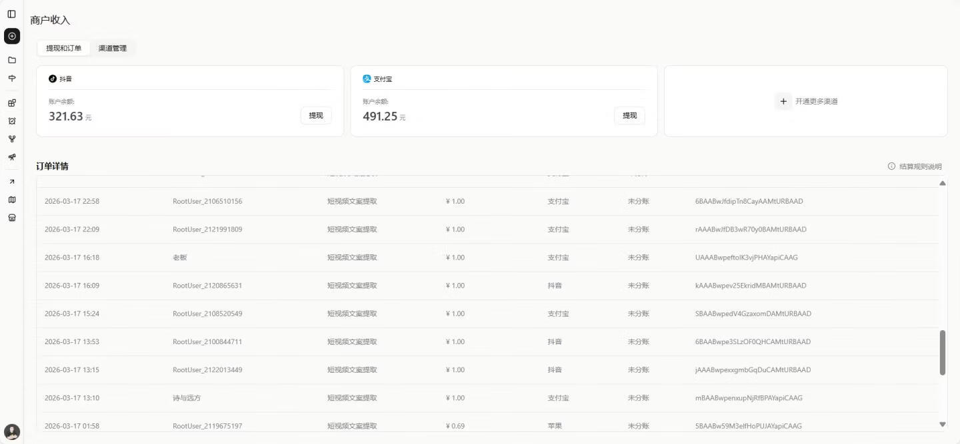Open the map icon in sidebar
960x444 pixels.
pos(12,200)
